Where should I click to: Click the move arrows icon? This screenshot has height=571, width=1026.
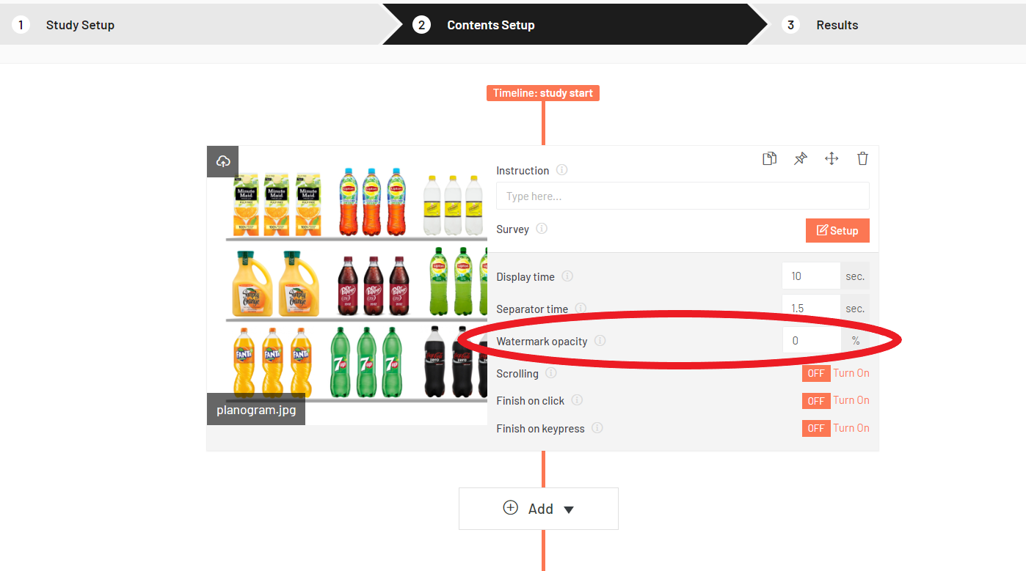tap(832, 158)
